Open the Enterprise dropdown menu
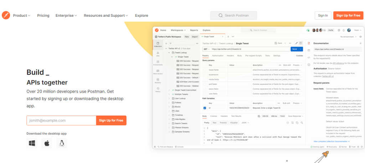This screenshot has width=365, height=163. coord(66,16)
